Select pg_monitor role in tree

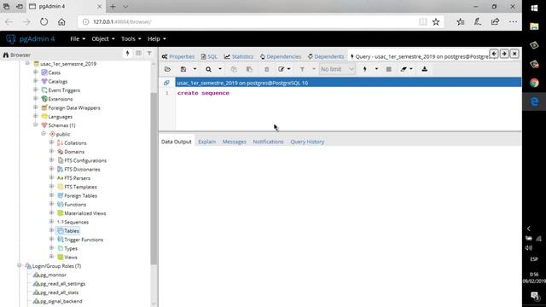[x=49, y=275]
